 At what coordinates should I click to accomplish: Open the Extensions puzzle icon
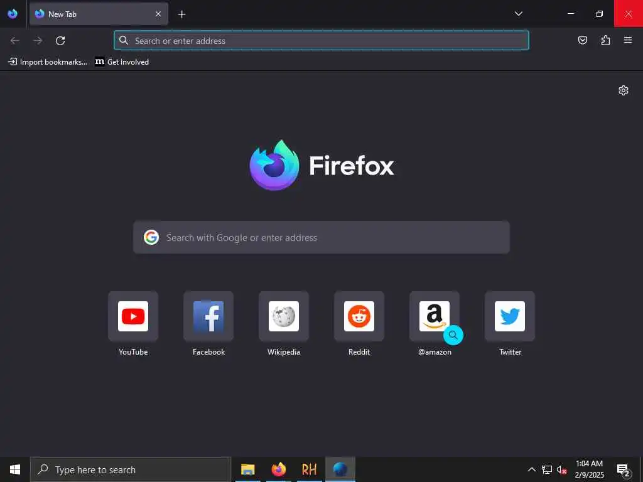(x=605, y=40)
